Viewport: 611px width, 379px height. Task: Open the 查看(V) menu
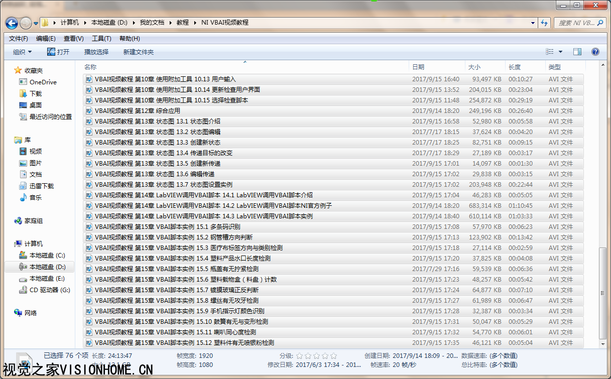[x=74, y=39]
